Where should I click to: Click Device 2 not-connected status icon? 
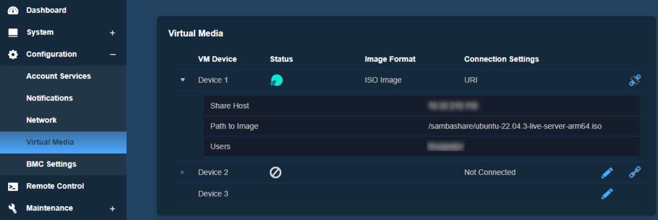pyautogui.click(x=275, y=172)
